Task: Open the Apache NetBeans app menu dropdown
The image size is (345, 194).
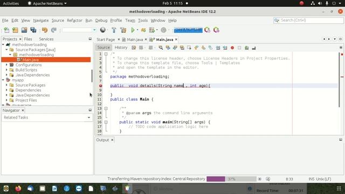Action: tap(47, 3)
